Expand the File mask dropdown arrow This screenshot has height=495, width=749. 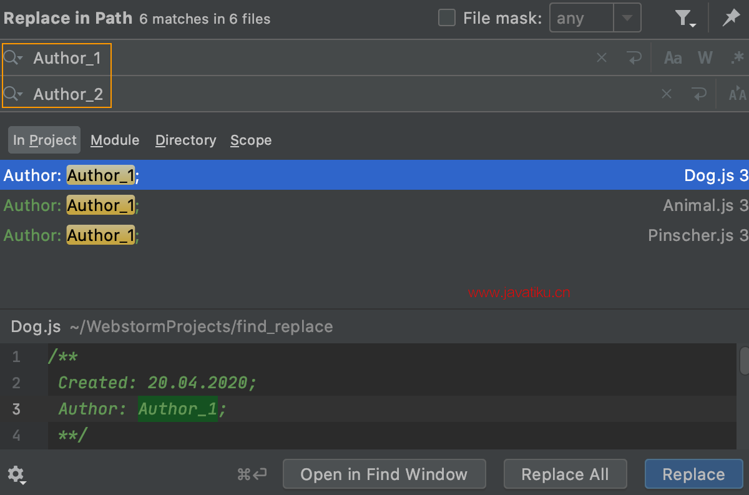tap(627, 18)
